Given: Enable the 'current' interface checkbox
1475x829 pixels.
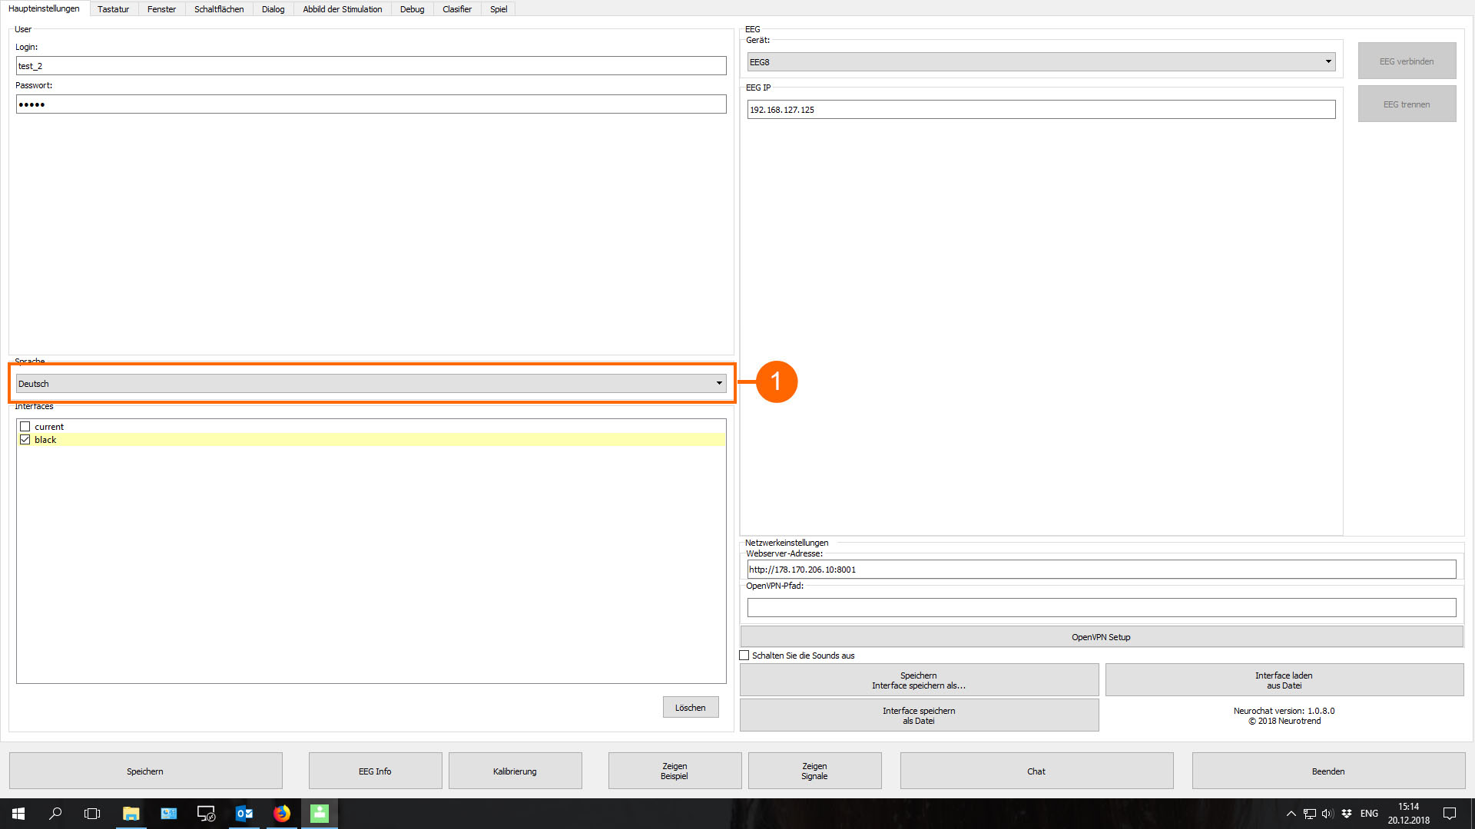Looking at the screenshot, I should 25,427.
